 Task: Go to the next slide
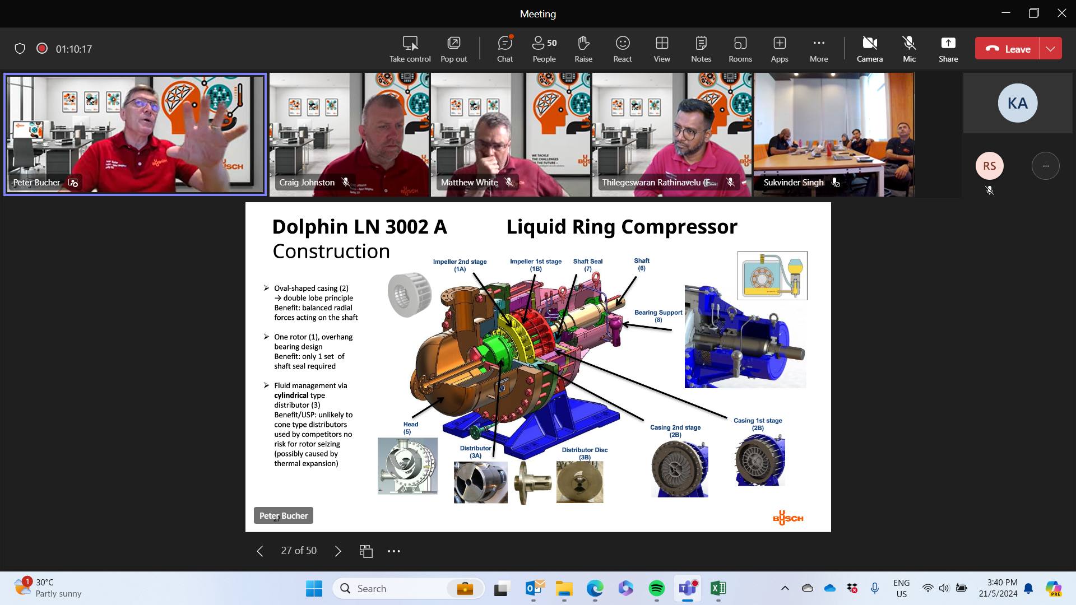(338, 551)
